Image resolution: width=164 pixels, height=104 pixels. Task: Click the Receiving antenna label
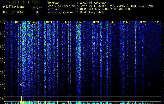click(x=60, y=12)
